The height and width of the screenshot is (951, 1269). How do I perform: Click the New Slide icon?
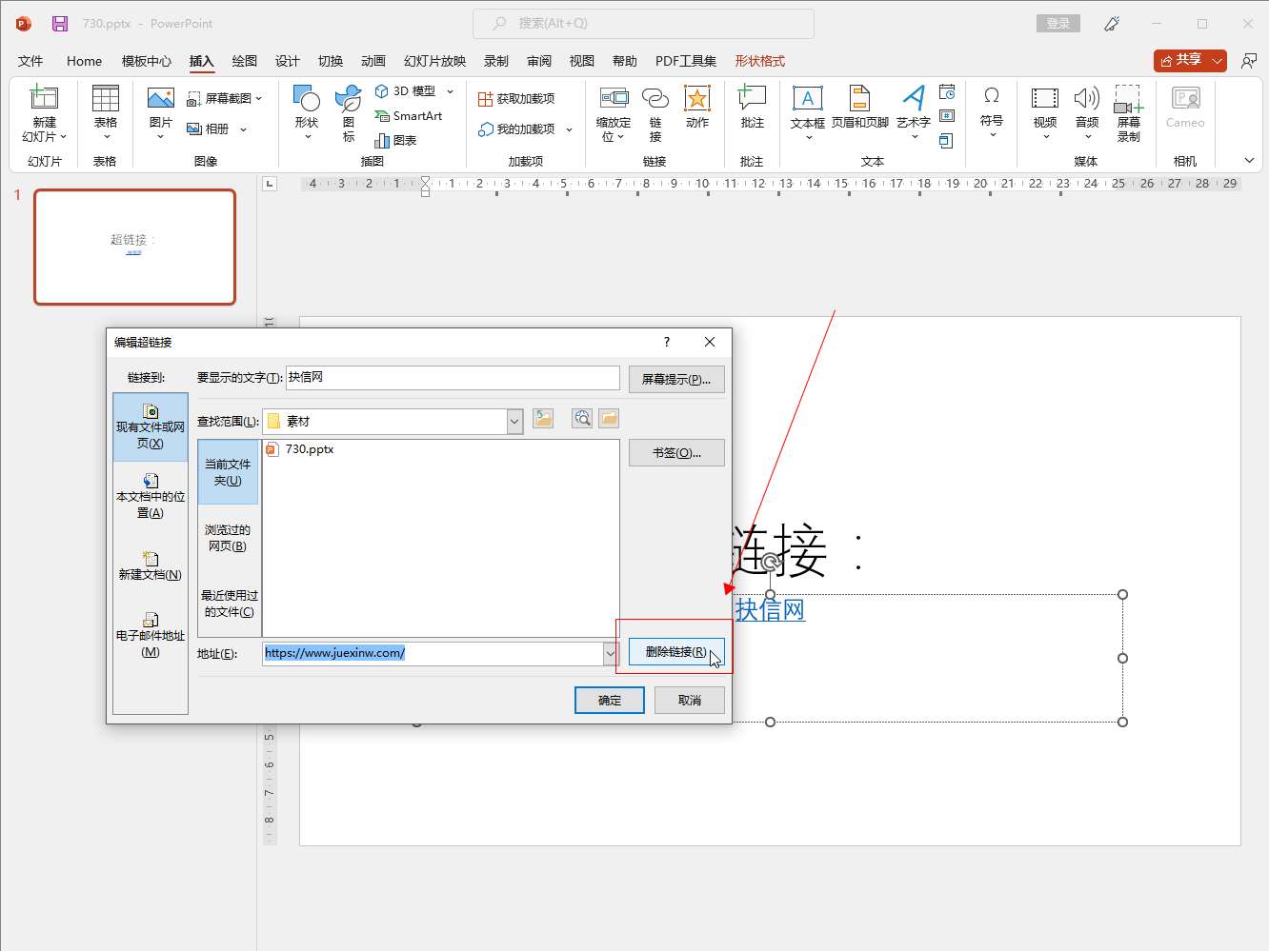coord(44,97)
